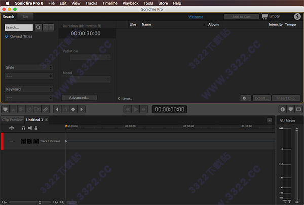Click the Welcome link
Viewport: 304px width, 205px height.
point(196,17)
